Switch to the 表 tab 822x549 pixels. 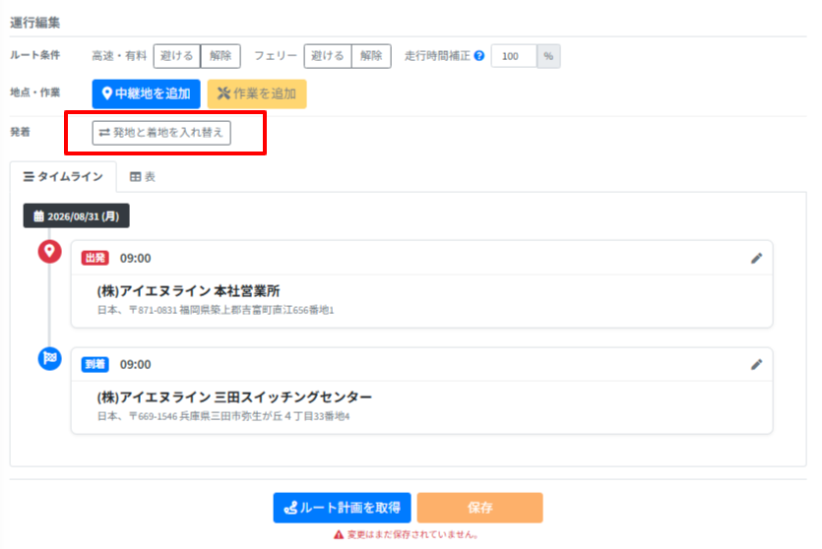pyautogui.click(x=143, y=176)
